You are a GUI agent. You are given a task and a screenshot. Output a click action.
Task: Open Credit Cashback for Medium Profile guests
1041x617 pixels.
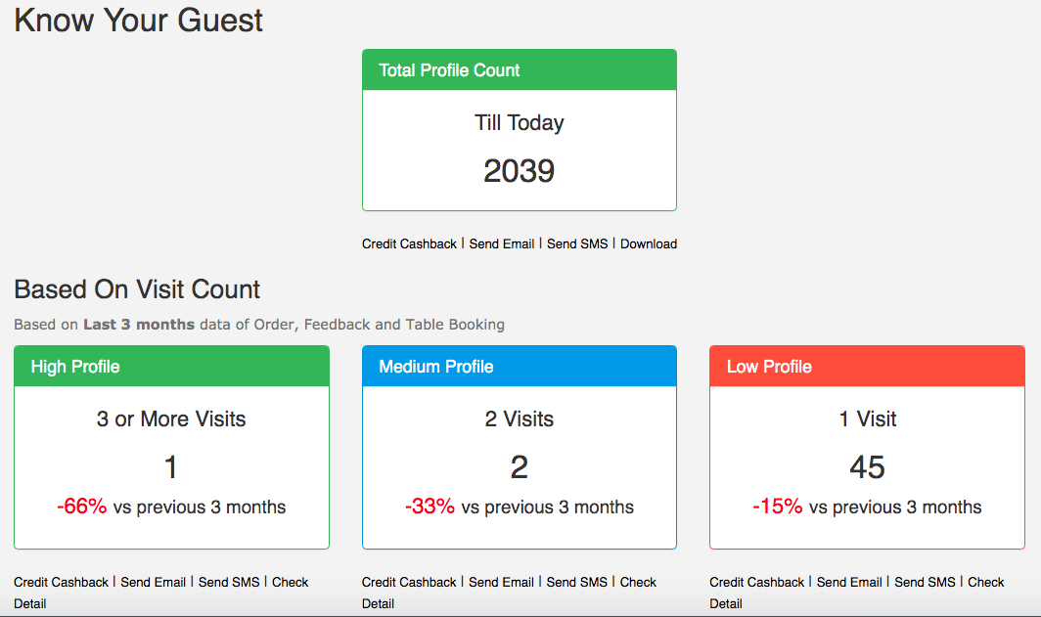[409, 582]
